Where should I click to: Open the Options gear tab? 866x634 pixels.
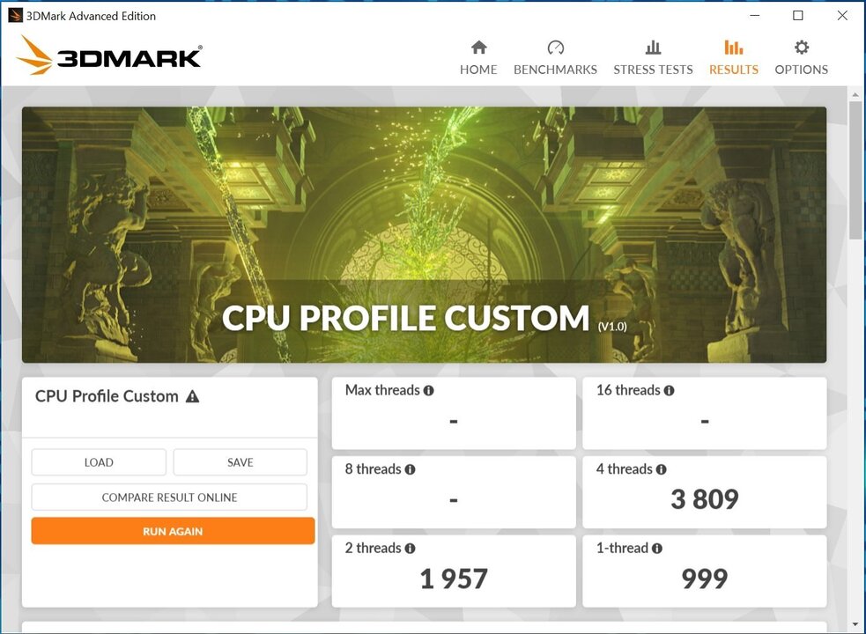point(801,58)
